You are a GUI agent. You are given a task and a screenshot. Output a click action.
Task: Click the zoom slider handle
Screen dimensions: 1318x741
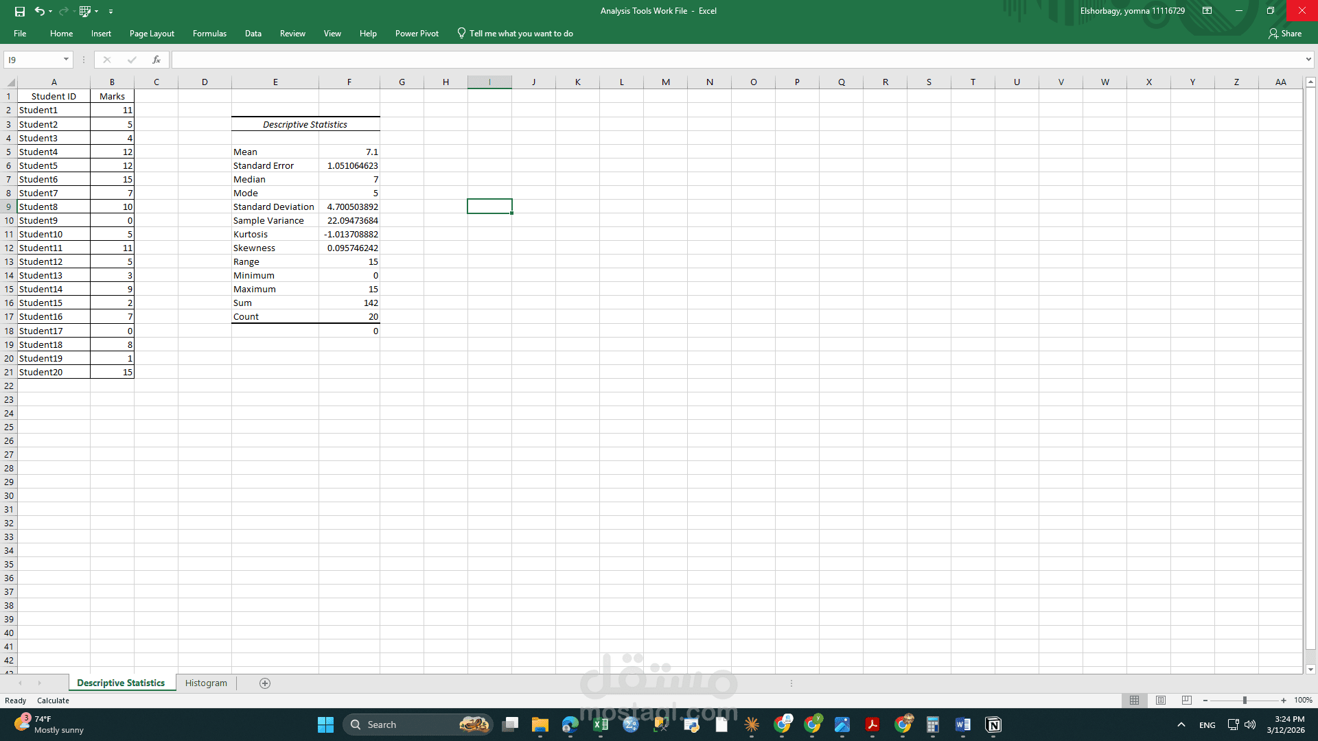1245,700
